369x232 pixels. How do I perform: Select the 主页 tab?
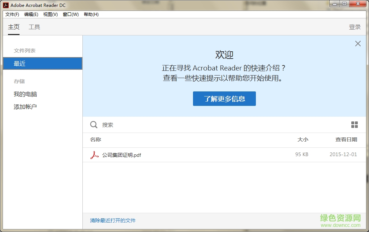click(14, 27)
